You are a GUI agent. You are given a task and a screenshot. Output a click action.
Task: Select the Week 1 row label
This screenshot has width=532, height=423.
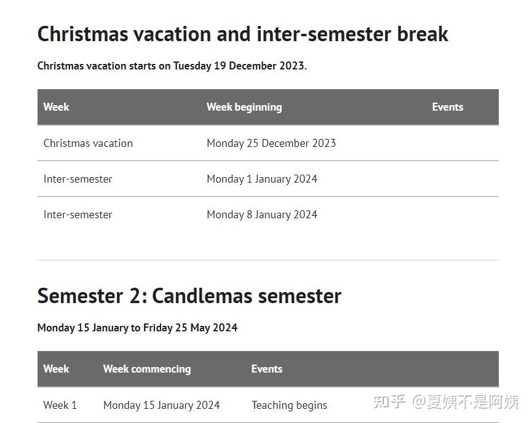[x=60, y=405]
